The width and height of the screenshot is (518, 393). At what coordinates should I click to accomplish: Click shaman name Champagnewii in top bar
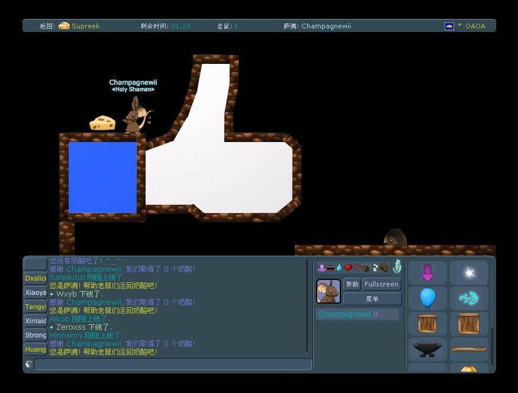click(x=326, y=26)
